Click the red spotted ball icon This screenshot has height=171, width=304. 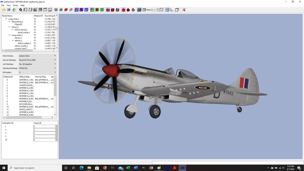(123, 10)
